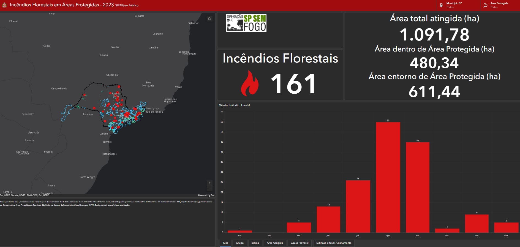Click the Londrina label on the map

[88, 114]
